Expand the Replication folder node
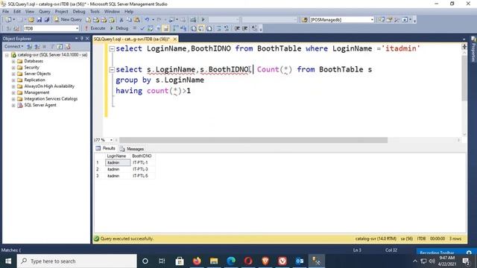The height and width of the screenshot is (268, 477). [13, 80]
